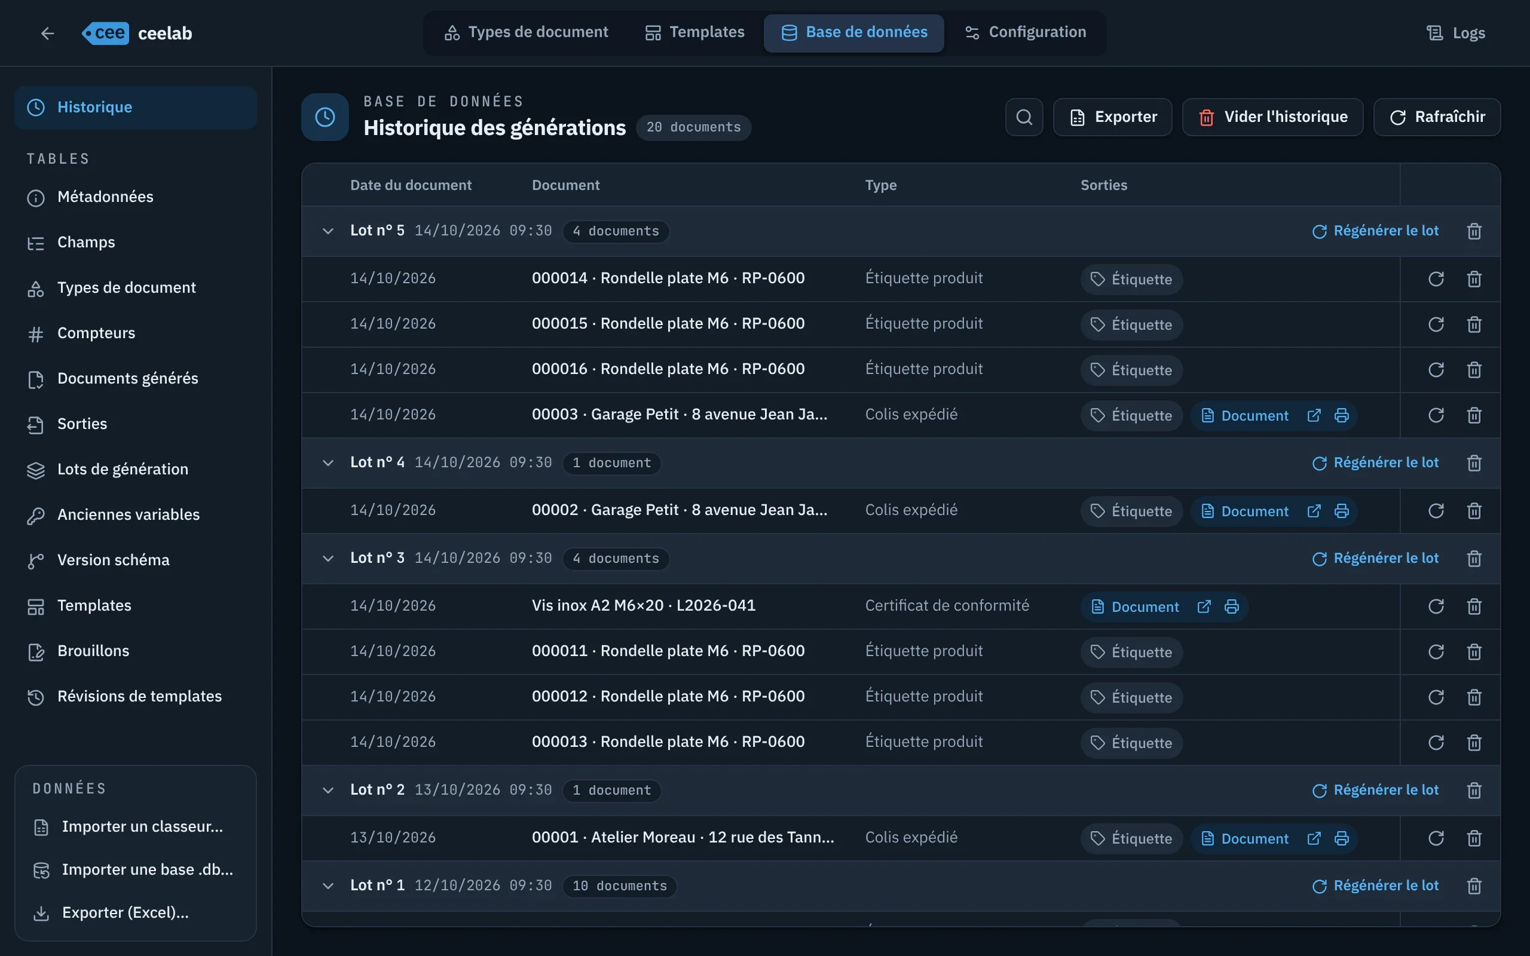Click the Étiquette output chip for 000016
1530x956 pixels.
1131,370
